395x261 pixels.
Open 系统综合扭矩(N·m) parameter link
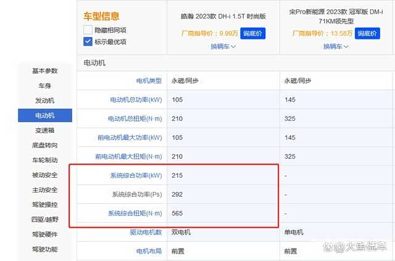coord(135,213)
